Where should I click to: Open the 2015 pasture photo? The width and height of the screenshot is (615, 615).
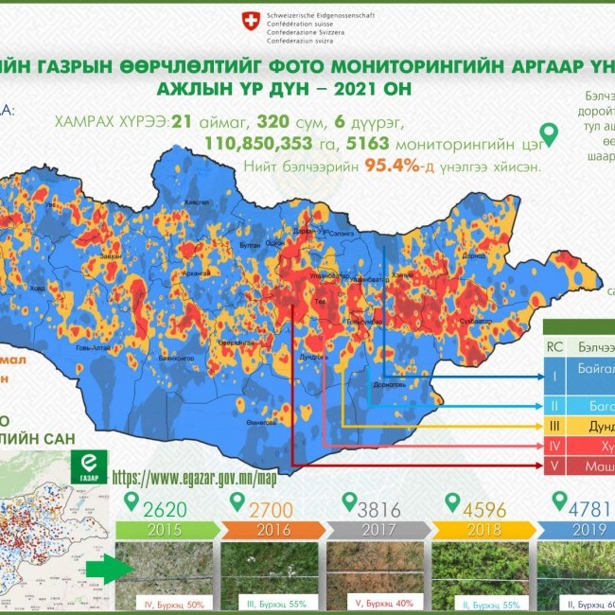[x=165, y=576]
